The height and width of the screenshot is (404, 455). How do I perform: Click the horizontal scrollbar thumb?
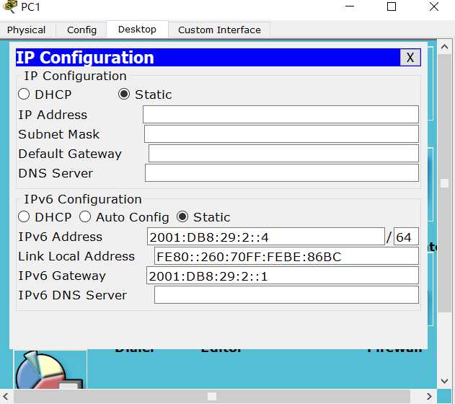[212, 396]
